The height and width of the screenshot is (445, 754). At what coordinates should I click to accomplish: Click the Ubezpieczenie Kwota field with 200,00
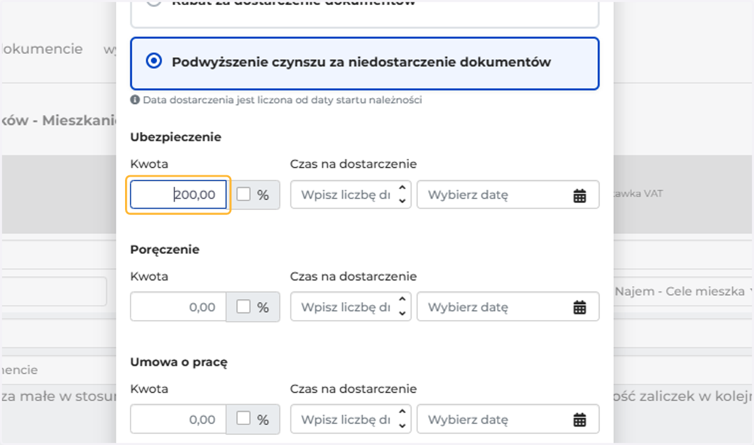pos(178,195)
